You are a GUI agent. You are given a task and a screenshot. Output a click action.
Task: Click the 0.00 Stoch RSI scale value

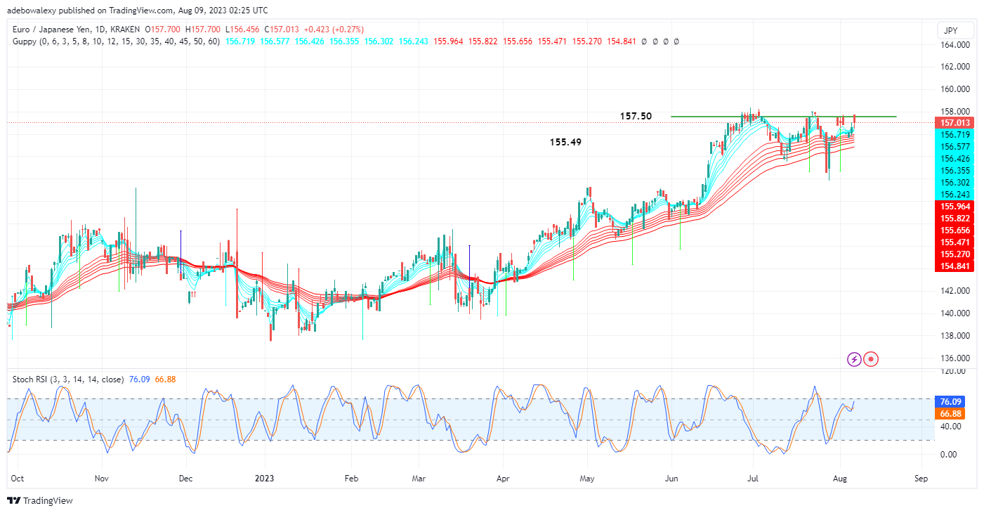(948, 455)
